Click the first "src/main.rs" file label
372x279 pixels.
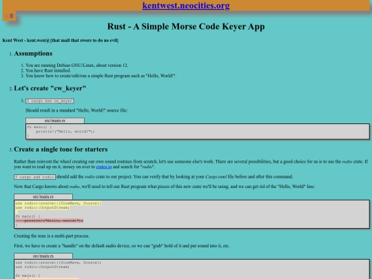(55, 121)
